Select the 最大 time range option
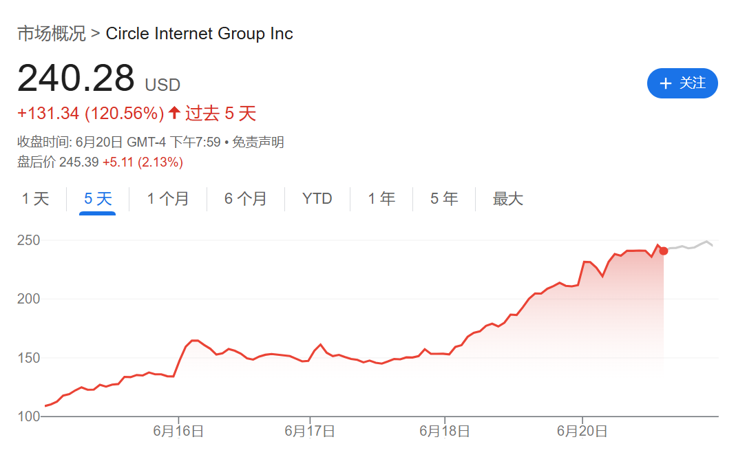This screenshot has height=455, width=736. tap(508, 198)
